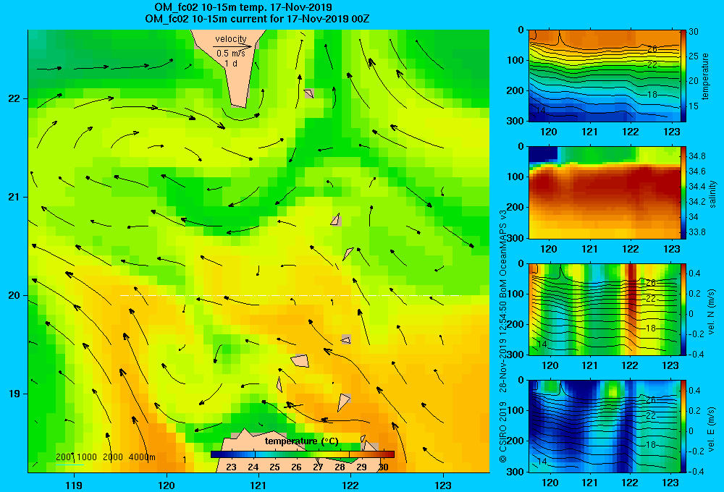This screenshot has height=492, width=724.
Task: Click the "1 d" text under velocity scale
Action: (231, 64)
